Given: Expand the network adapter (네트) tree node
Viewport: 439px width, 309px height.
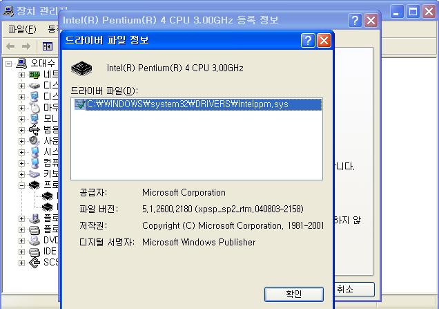Looking at the screenshot, I should (x=21, y=75).
